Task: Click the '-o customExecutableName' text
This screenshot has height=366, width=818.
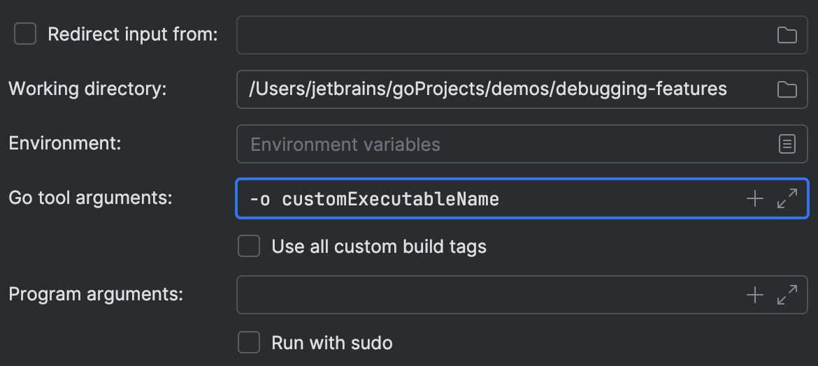Action: (x=374, y=199)
